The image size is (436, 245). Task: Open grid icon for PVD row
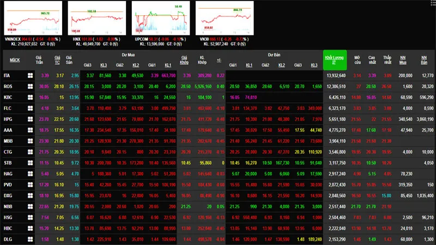(x=30, y=185)
